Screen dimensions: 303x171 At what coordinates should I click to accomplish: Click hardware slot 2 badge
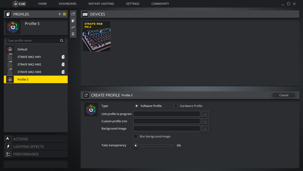(63, 64)
